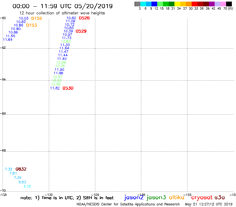The height and width of the screenshot is (207, 236).
Task: Click the cyan legend color swatch
Action: click(x=143, y=4)
